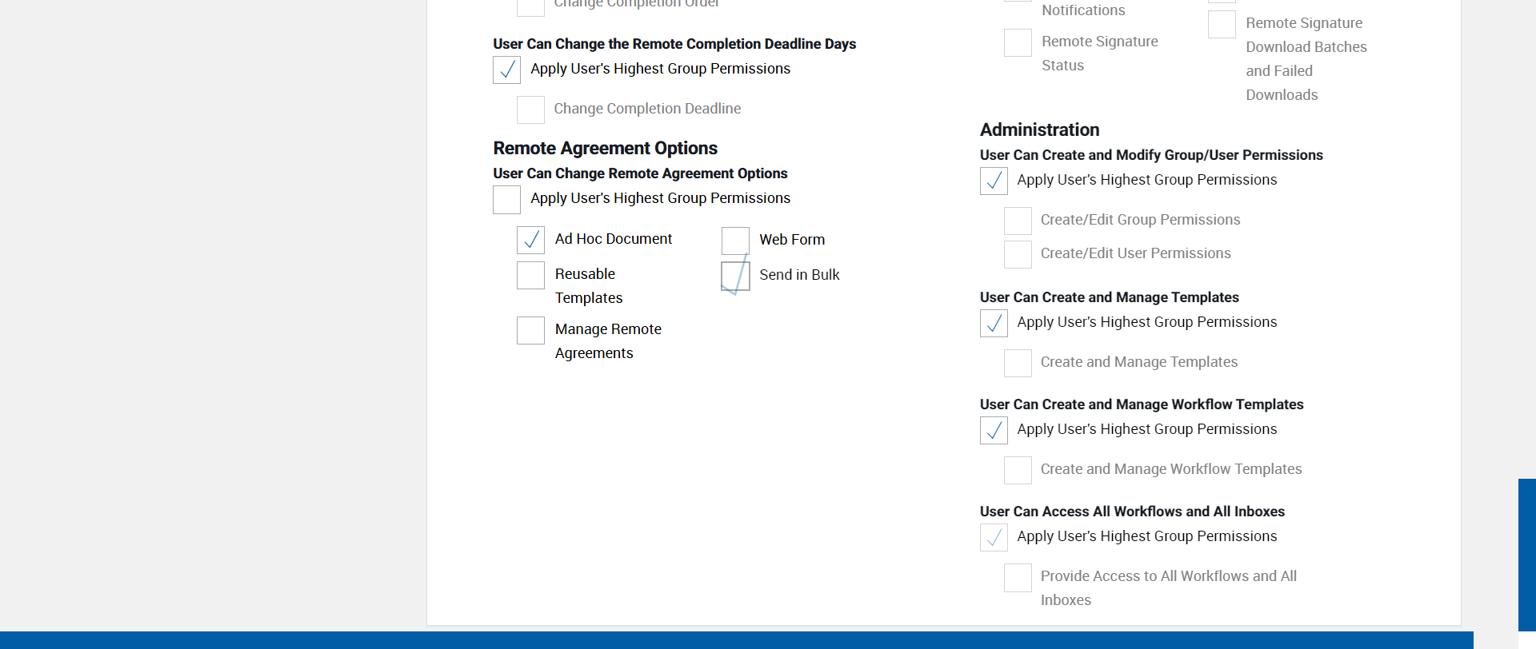Uncheck highest group permissions for Remote Completion Deadline Days
1536x649 pixels.
coord(506,70)
